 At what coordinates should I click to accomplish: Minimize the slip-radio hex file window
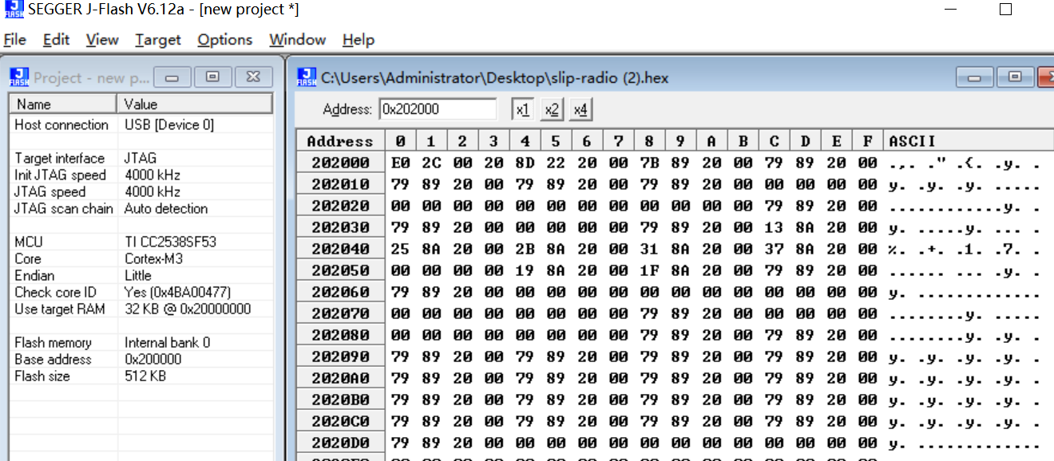974,77
